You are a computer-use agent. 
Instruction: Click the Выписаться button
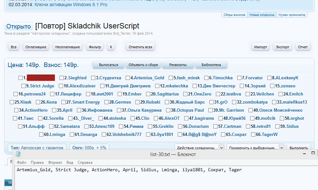[108, 65]
